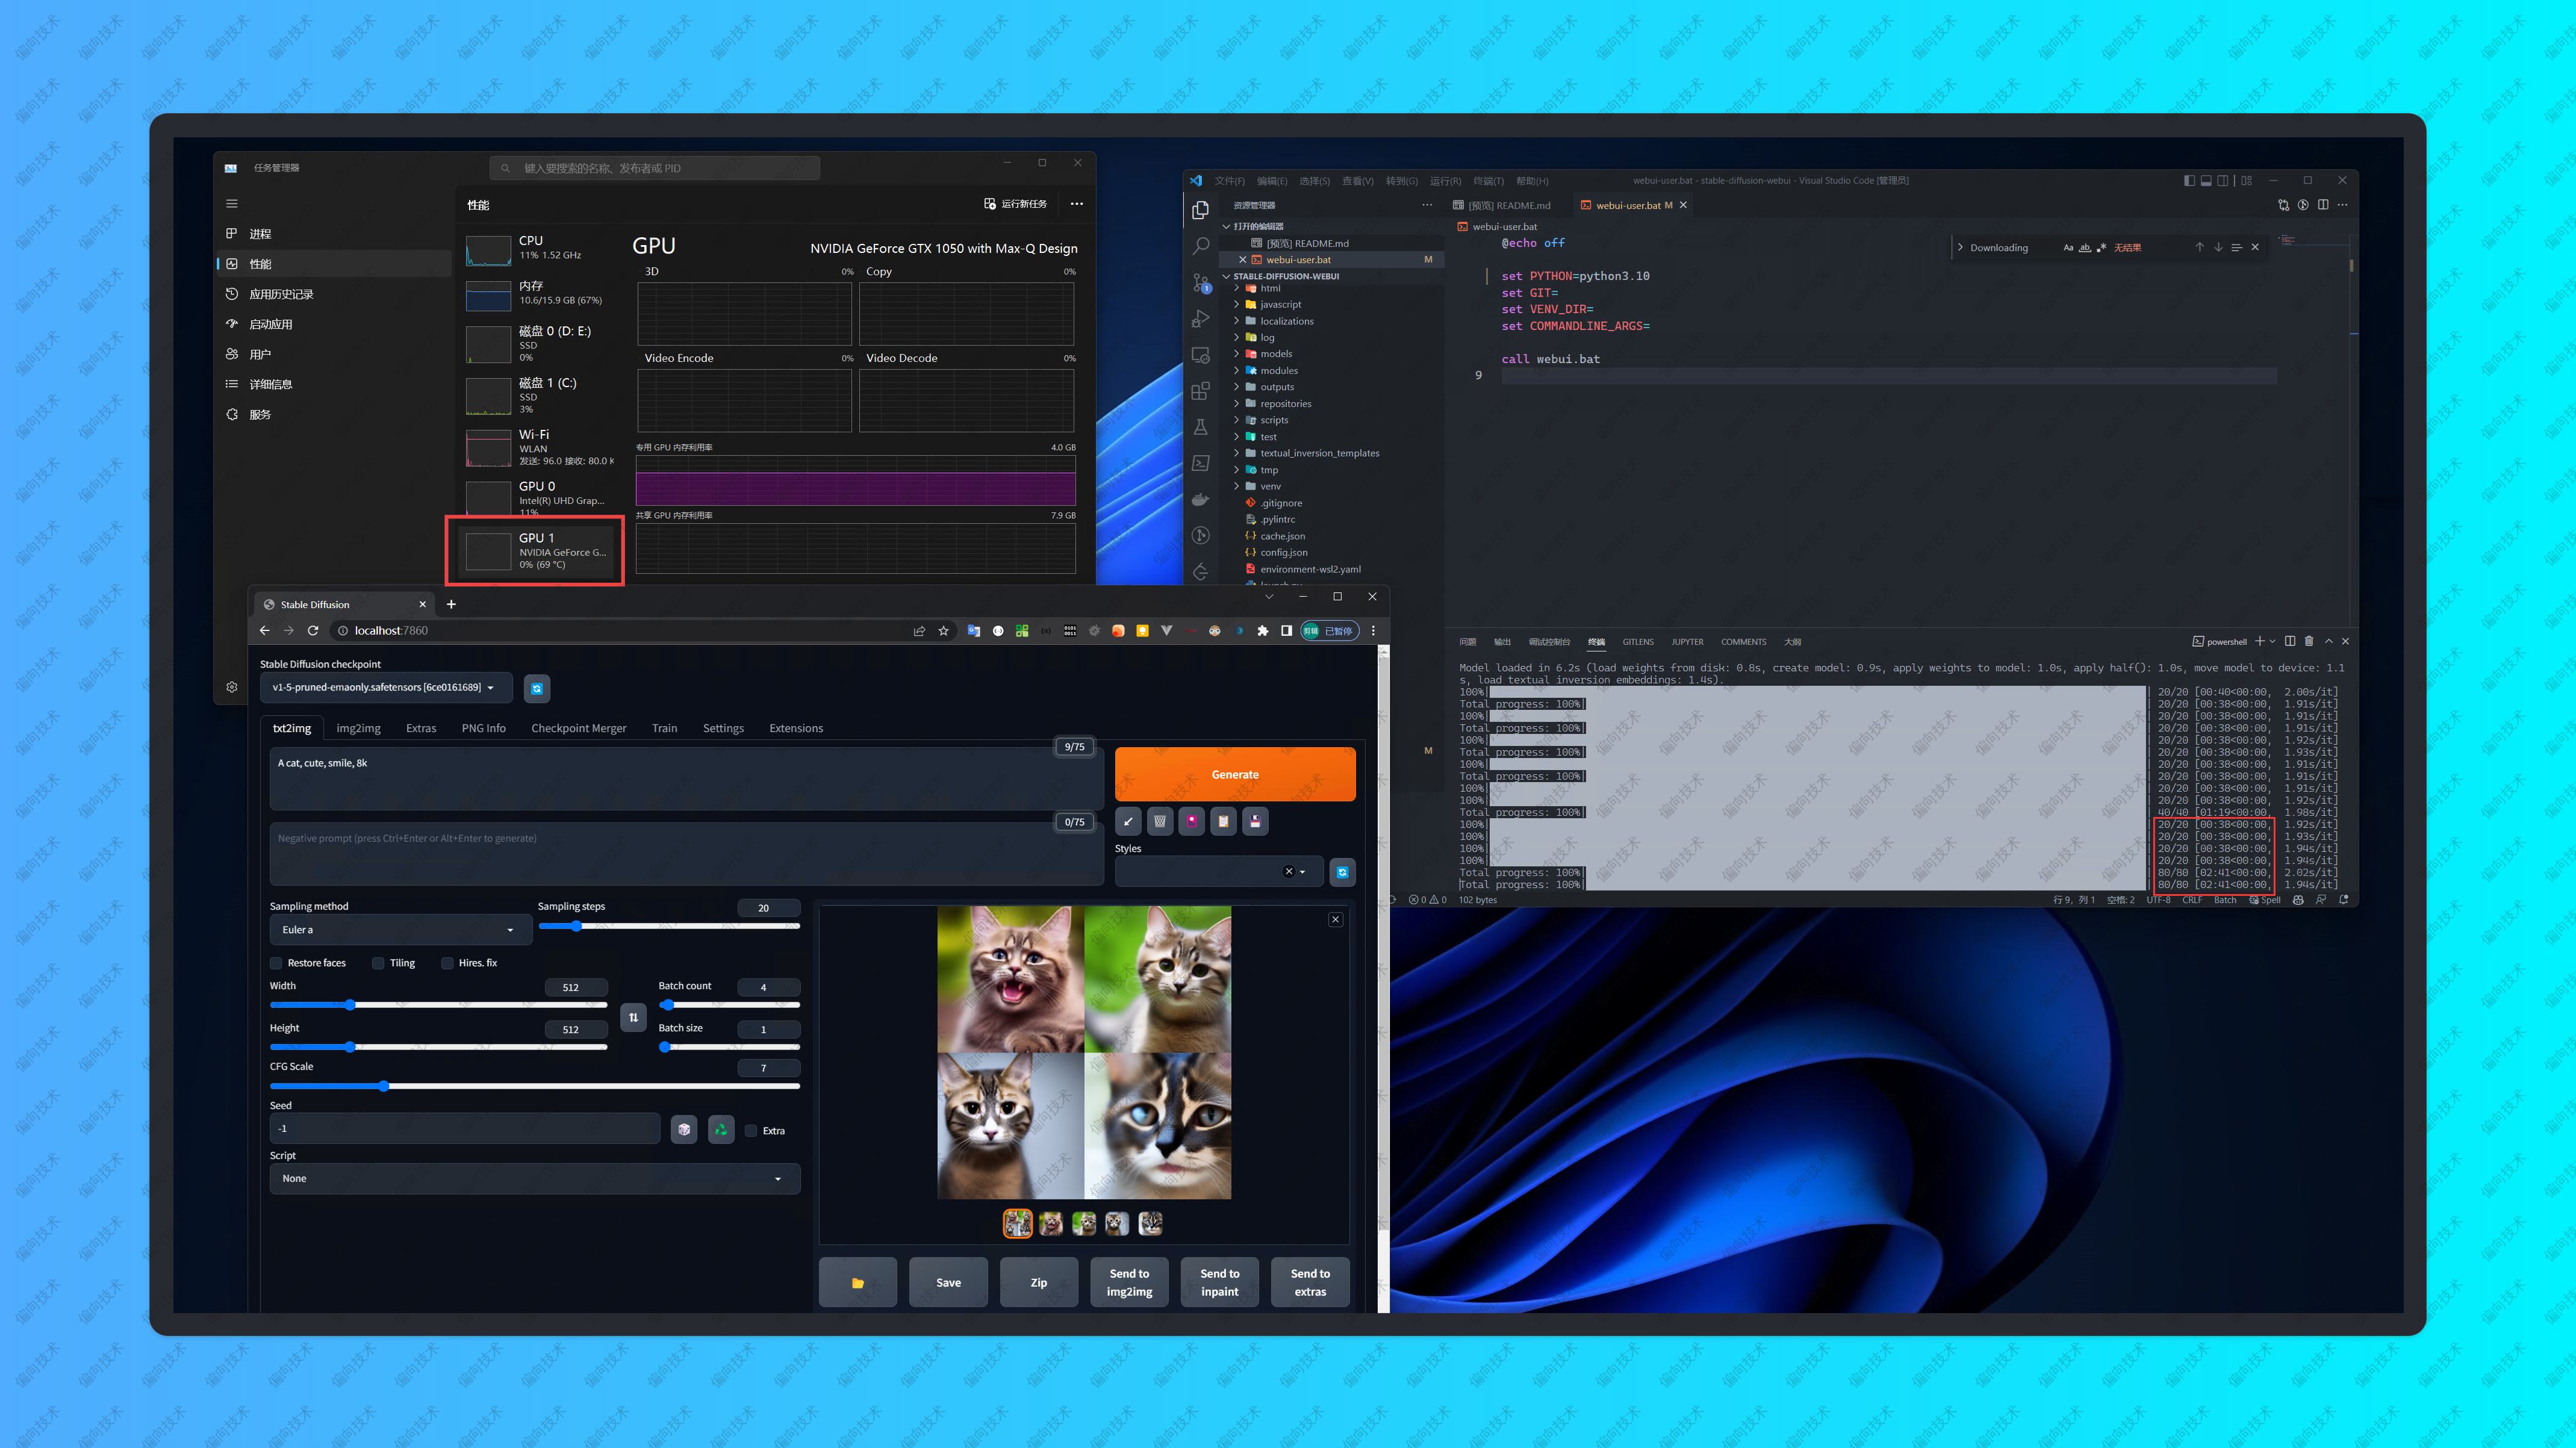Viewport: 2576px width, 1448px height.
Task: Click the Negative prompt text field
Action: tap(686, 853)
